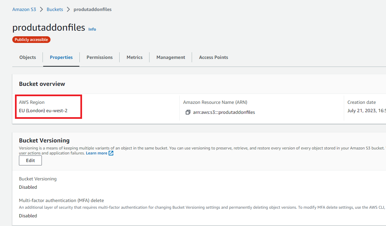386x226 pixels.
Task: Edit the Bucket Versioning settings
Action: point(30,161)
